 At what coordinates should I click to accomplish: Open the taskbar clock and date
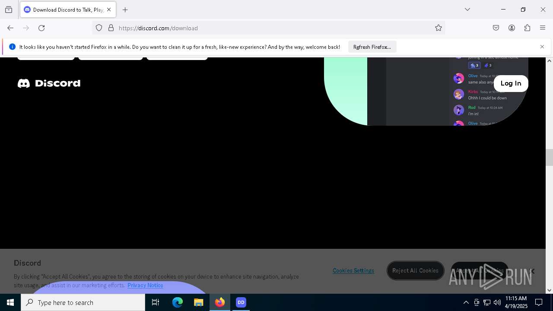pyautogui.click(x=516, y=302)
